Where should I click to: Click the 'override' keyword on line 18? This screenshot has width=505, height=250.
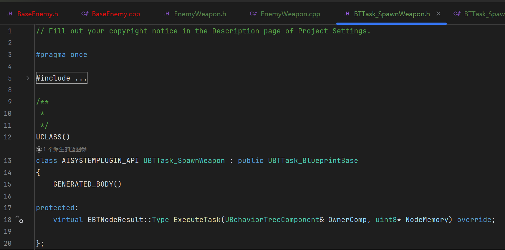point(474,220)
